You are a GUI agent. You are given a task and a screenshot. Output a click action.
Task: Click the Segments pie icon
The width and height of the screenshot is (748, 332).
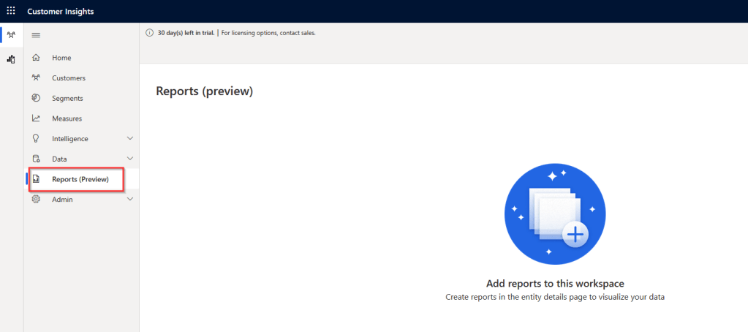[x=36, y=98]
